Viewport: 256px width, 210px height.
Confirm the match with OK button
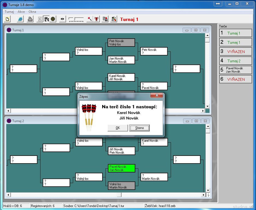pyautogui.click(x=118, y=128)
